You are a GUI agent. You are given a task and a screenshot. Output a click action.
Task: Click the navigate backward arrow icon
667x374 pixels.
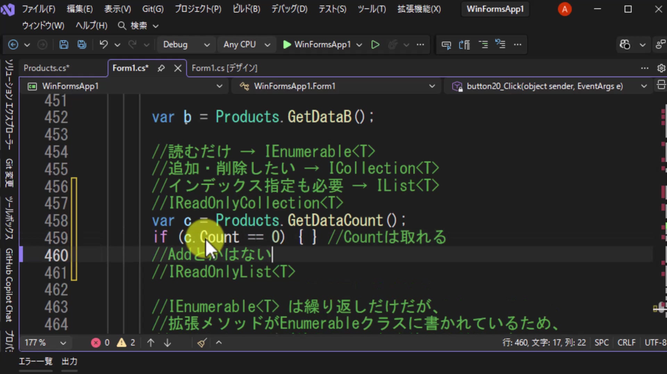[x=13, y=44]
